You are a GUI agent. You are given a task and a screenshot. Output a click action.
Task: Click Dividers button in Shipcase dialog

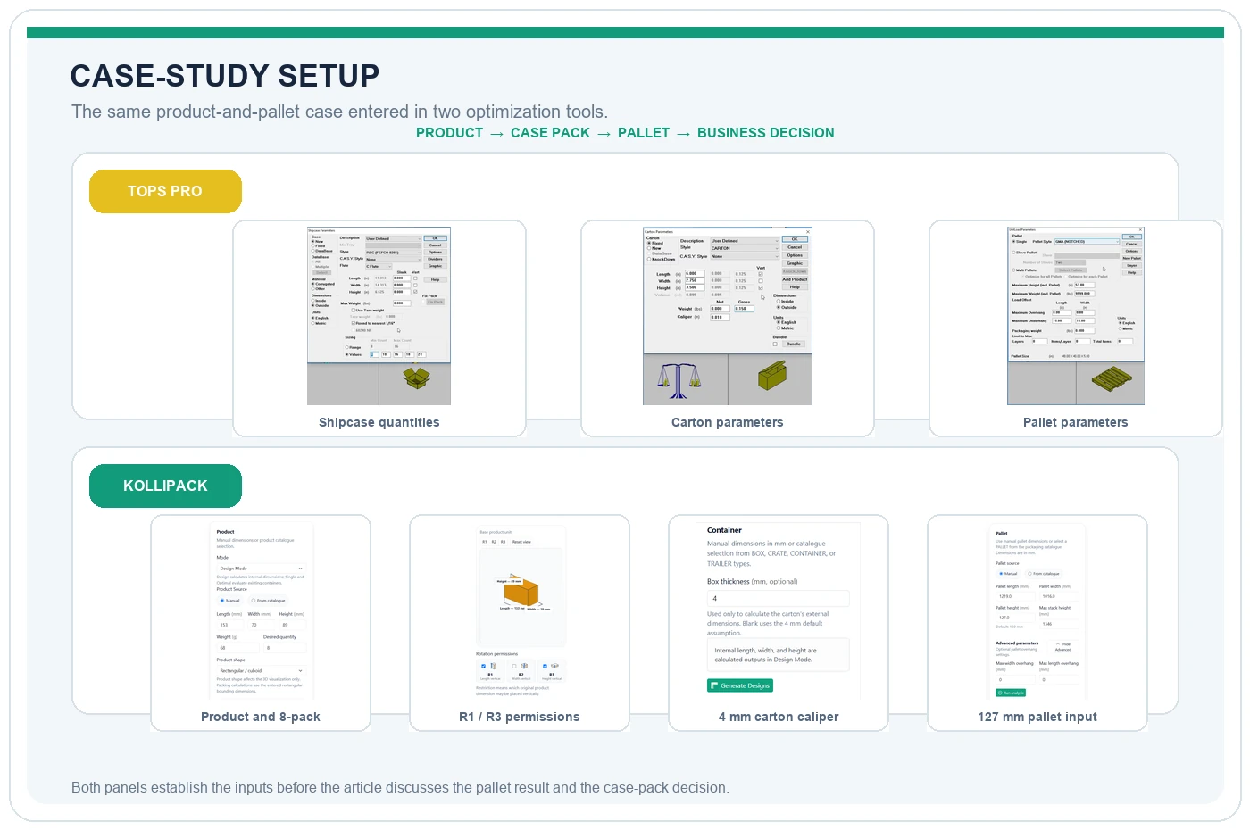tap(436, 259)
